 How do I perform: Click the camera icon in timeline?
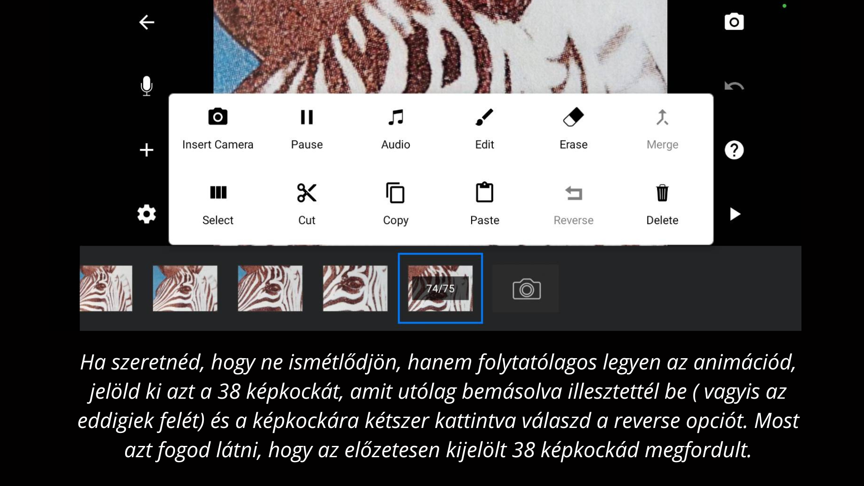[x=526, y=289]
